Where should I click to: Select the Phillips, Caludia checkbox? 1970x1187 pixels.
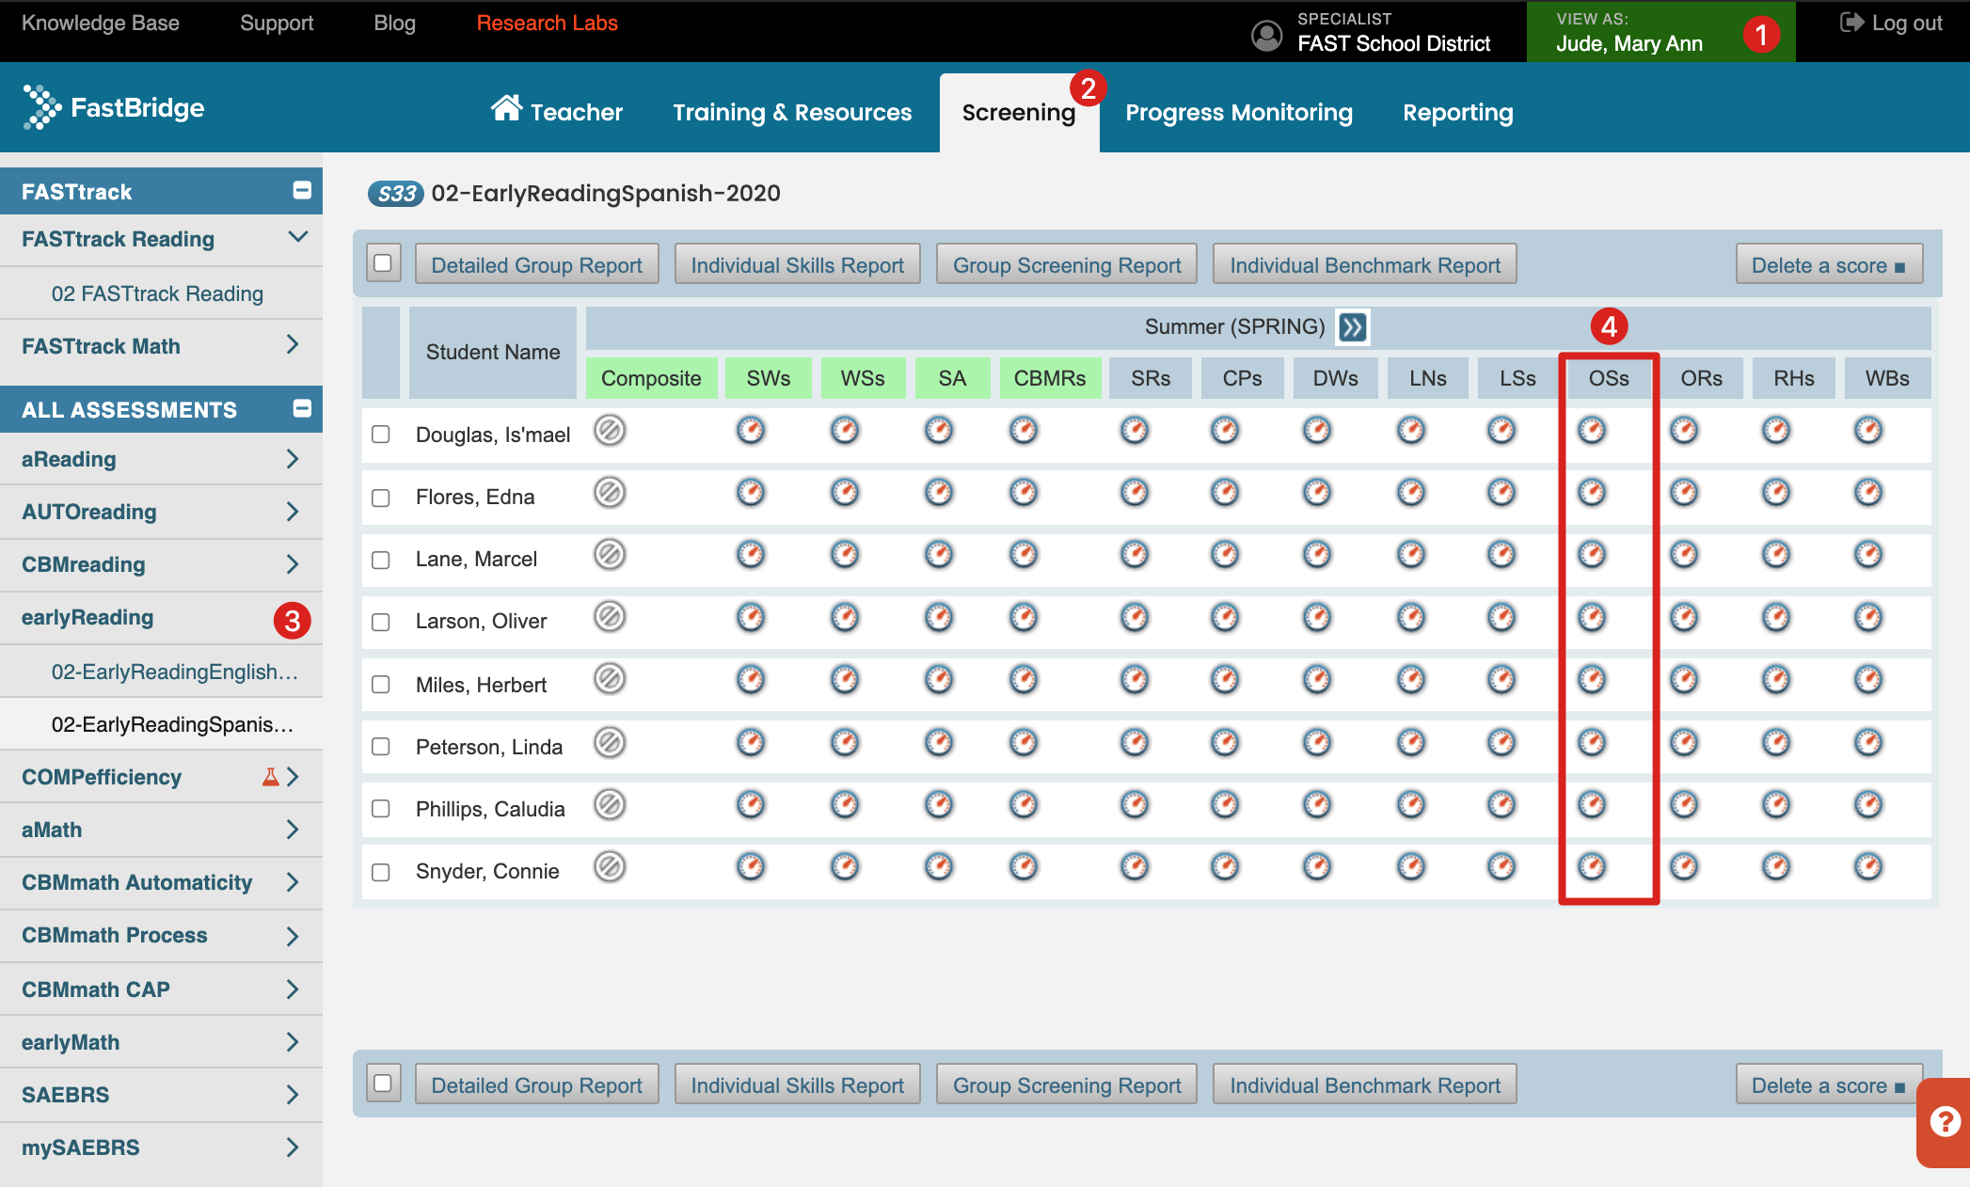[381, 809]
